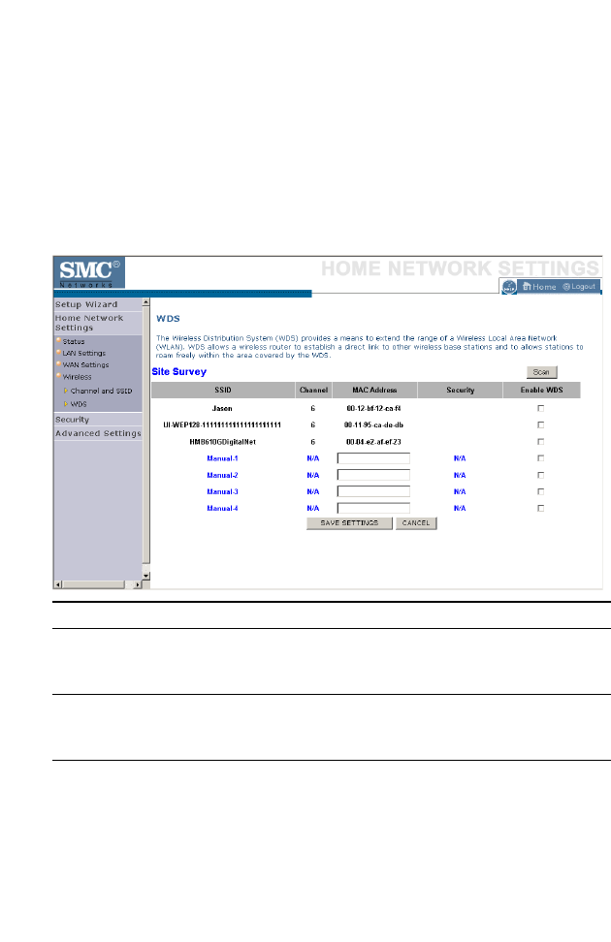Image resolution: width=611 pixels, height=942 pixels.
Task: Open WAN Settings in sidebar
Action: pyautogui.click(x=85, y=364)
